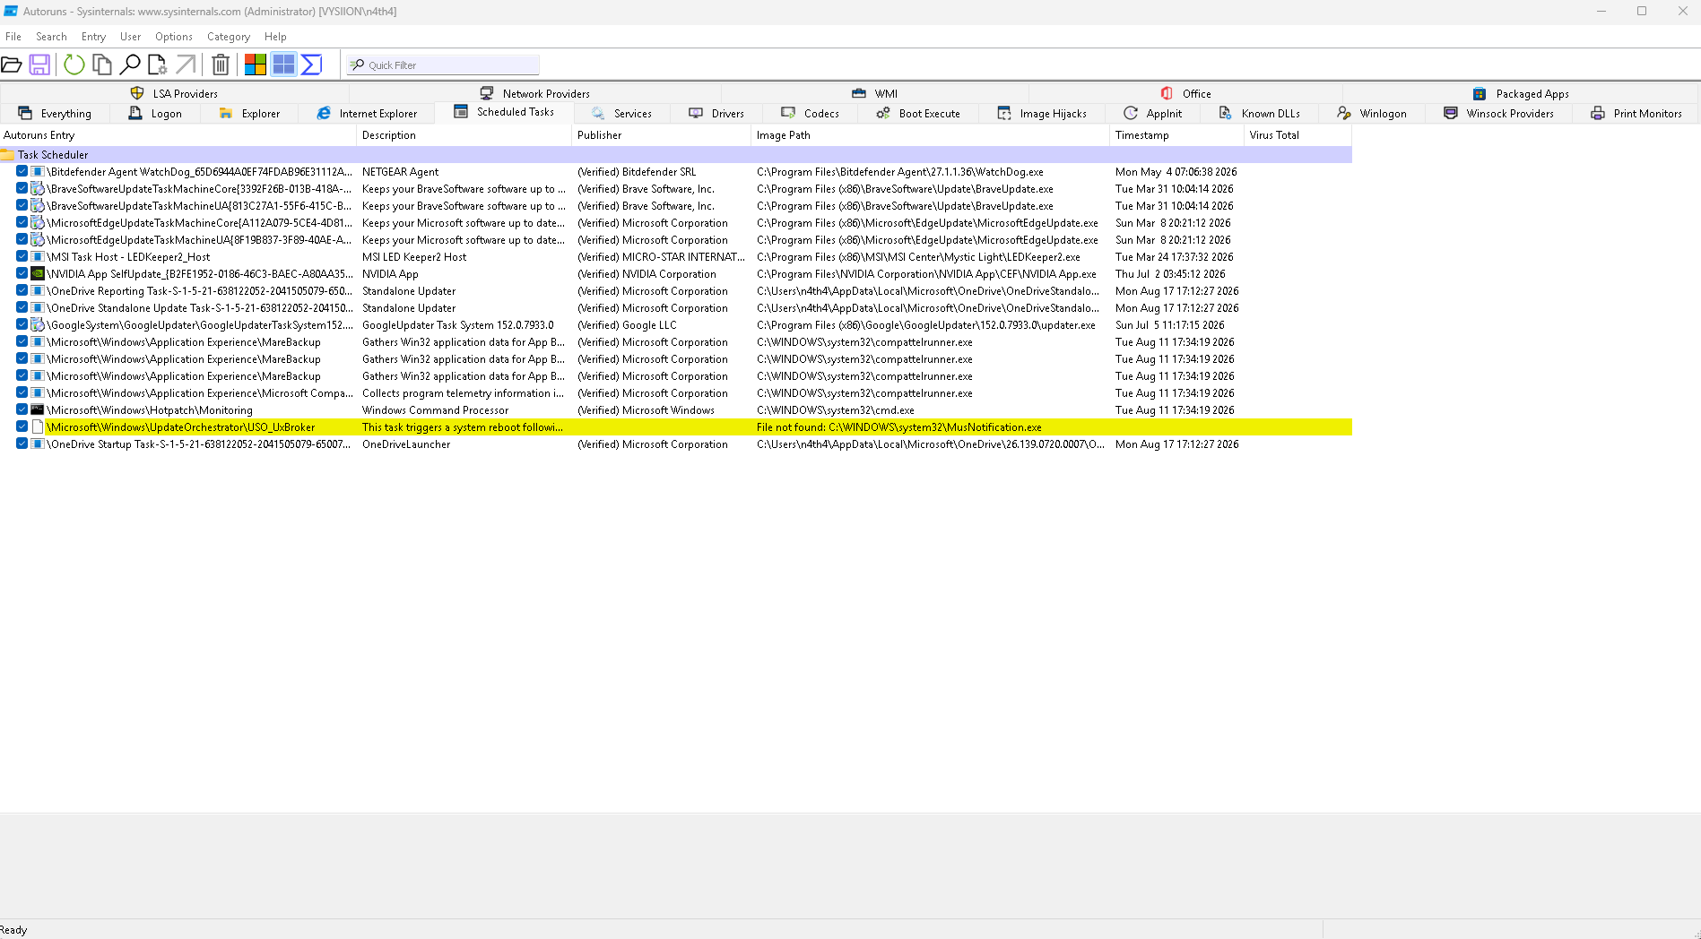
Task: Switch to the AppInit tab
Action: click(x=1153, y=114)
